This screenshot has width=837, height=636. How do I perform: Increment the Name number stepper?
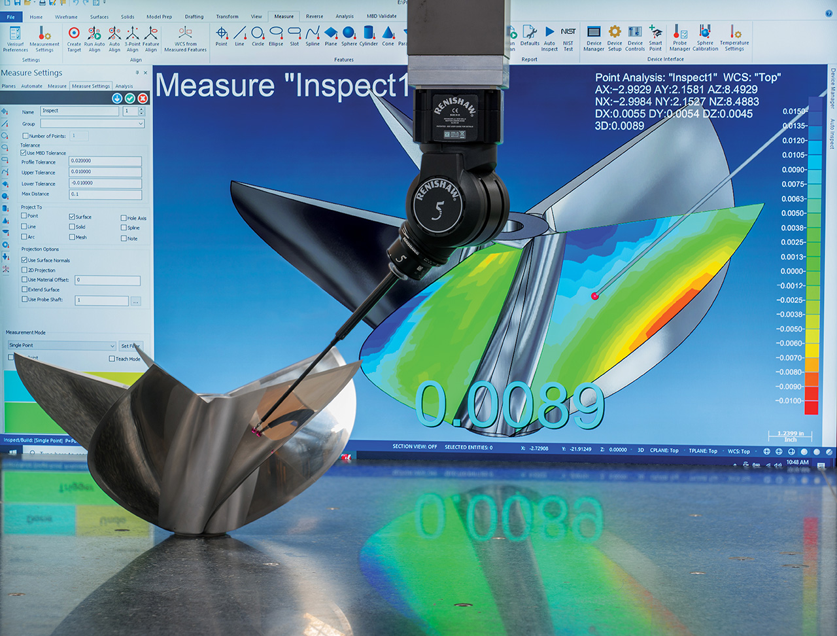pyautogui.click(x=141, y=109)
